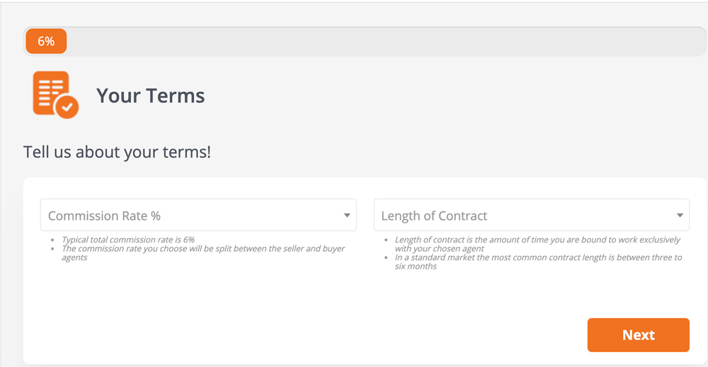Screen dimensions: 708x367
Task: Click the orange 6% progress badge
Action: coord(46,42)
